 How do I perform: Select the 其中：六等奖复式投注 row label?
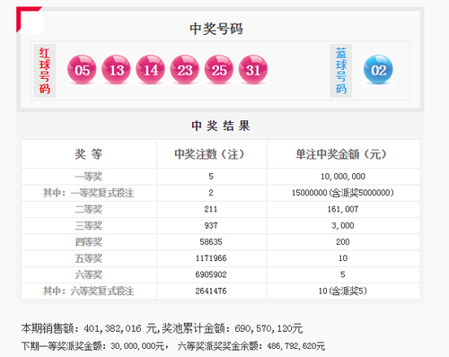[x=89, y=291]
